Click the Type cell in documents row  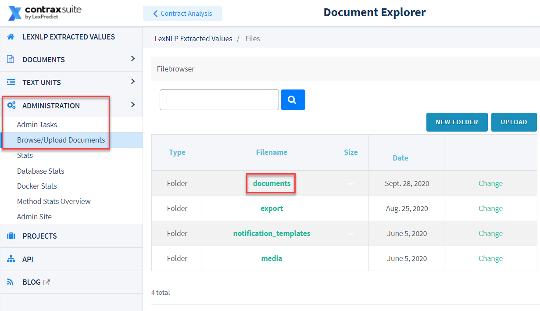(x=177, y=183)
